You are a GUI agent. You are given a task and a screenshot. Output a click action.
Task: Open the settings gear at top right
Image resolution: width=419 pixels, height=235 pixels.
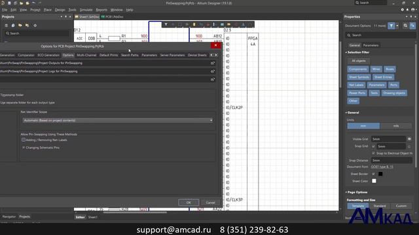click(x=403, y=10)
